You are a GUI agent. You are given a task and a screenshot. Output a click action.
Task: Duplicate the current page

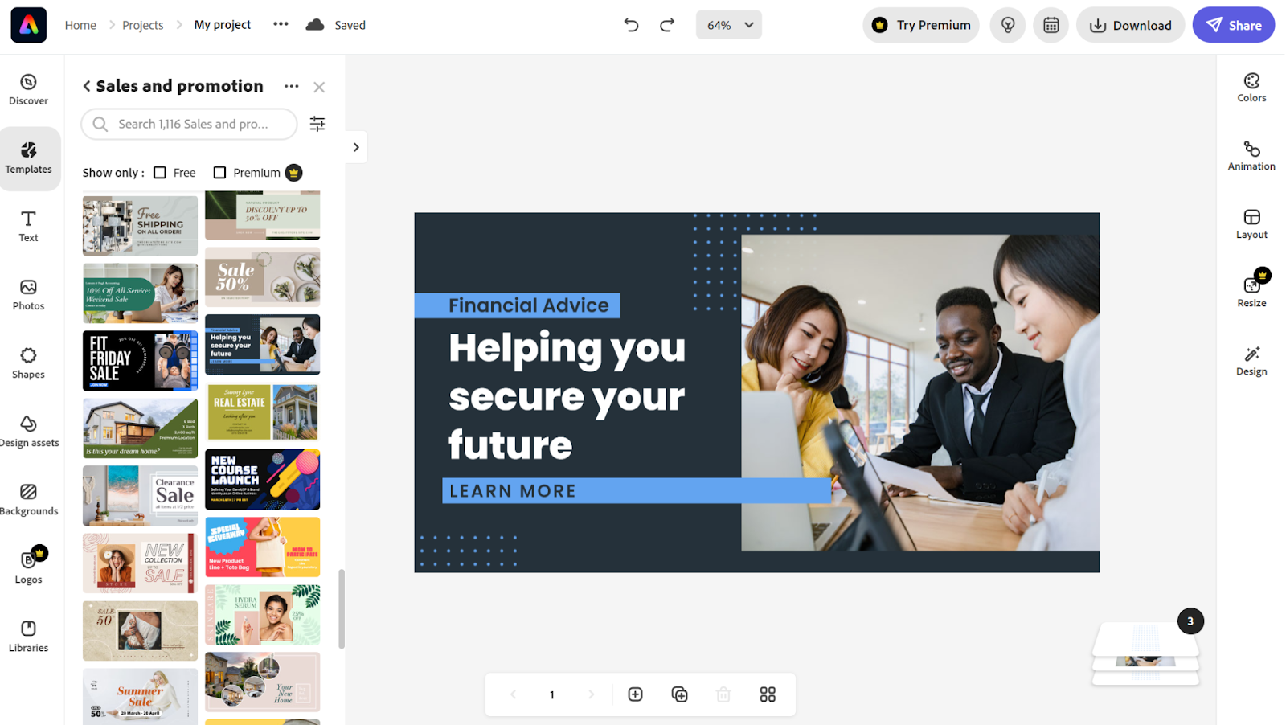(x=679, y=694)
